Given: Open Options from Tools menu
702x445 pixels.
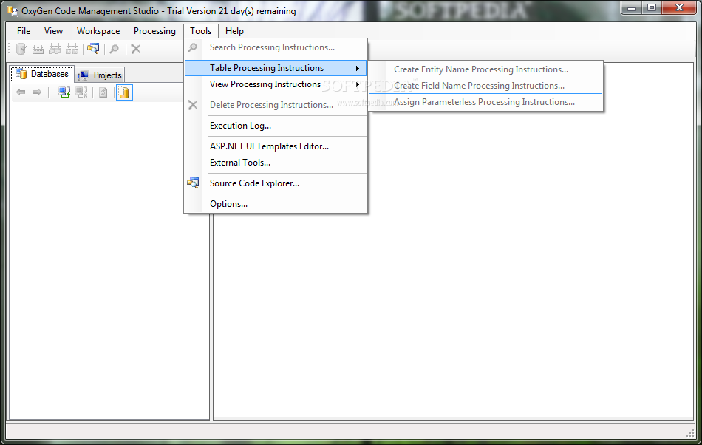Looking at the screenshot, I should tap(276, 204).
